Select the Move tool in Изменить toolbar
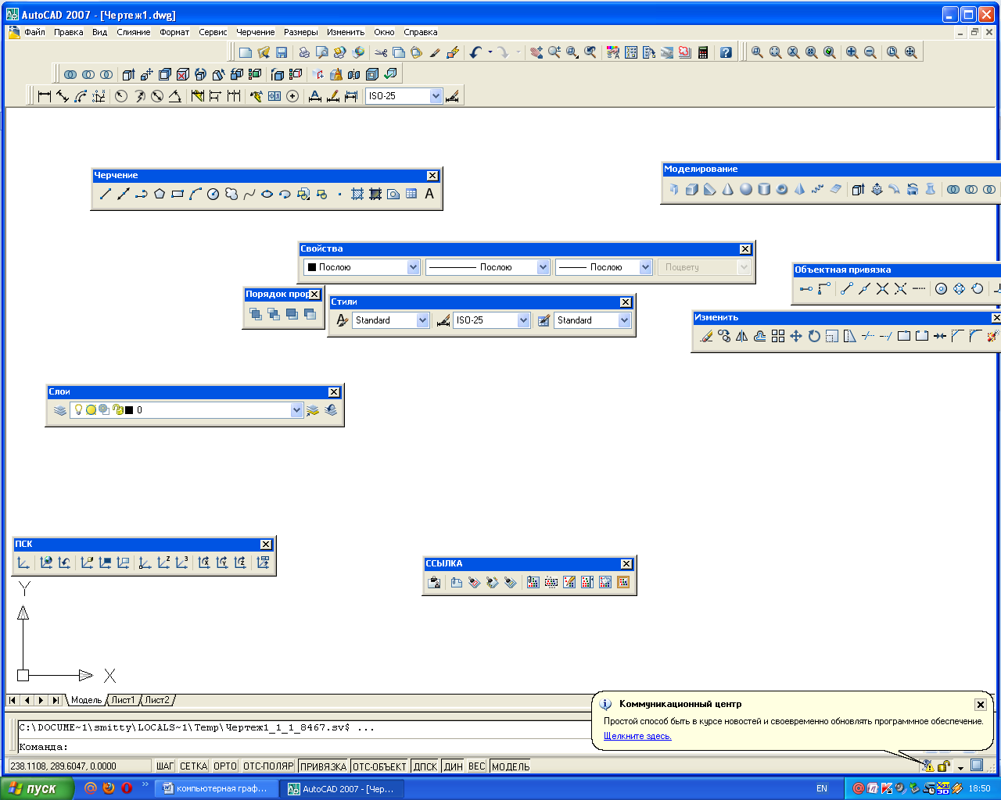The height and width of the screenshot is (800, 1001). 796,337
